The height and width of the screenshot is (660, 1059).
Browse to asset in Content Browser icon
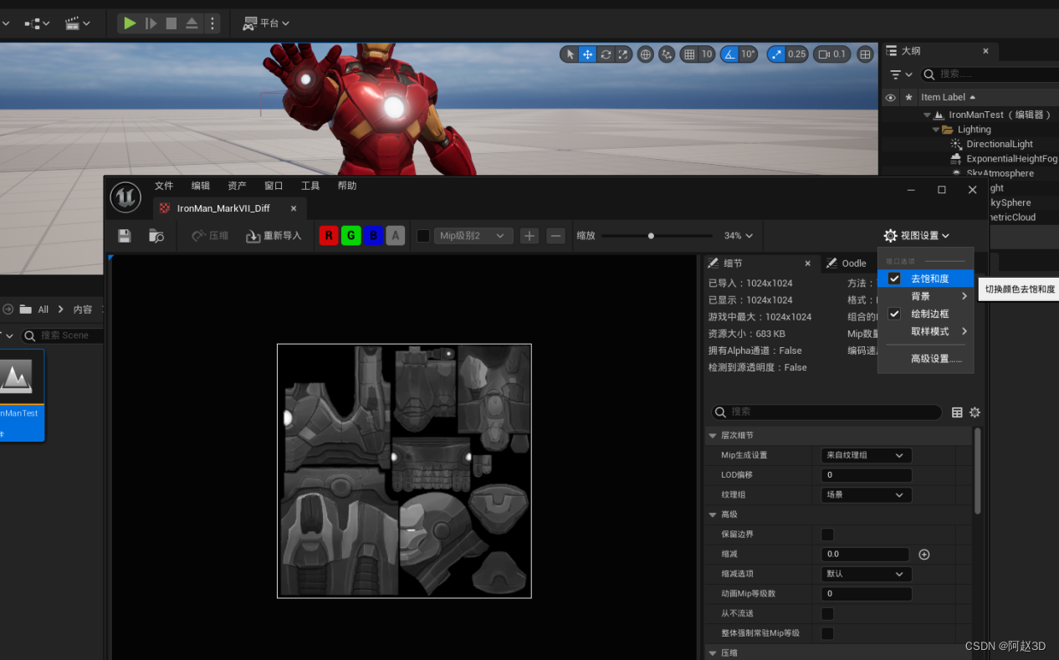coord(156,236)
